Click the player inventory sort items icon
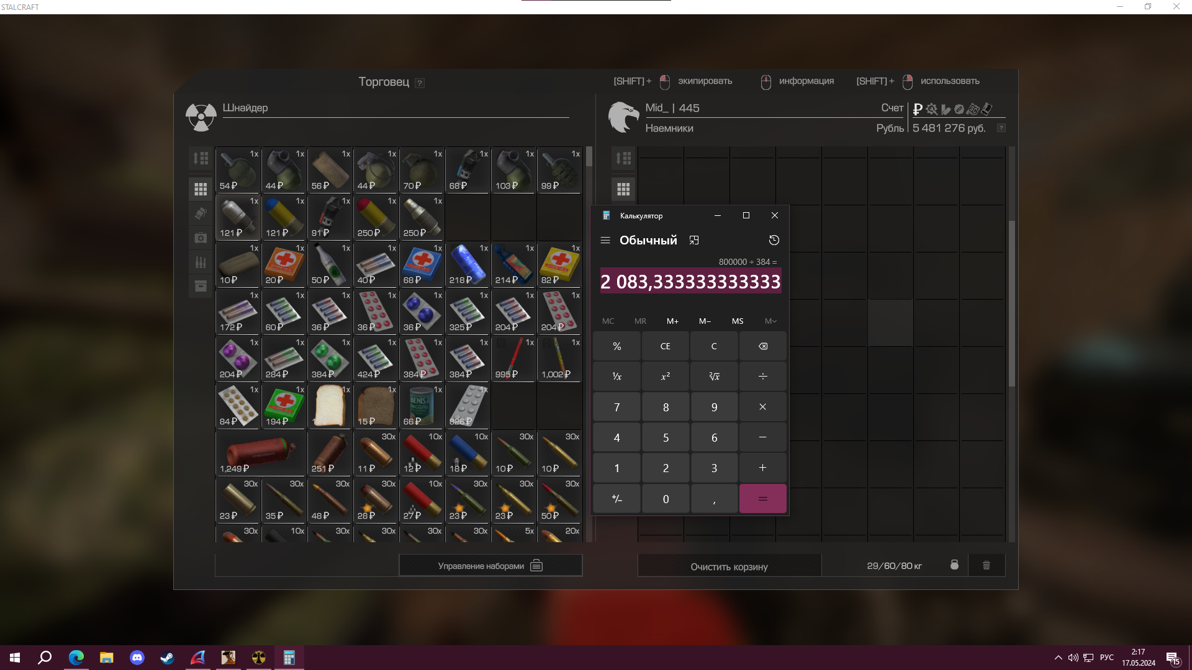The image size is (1192, 670). pyautogui.click(x=623, y=158)
